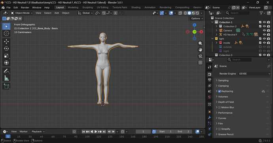Image resolution: width=273 pixels, height=143 pixels.
Task: Select the Transform tool
Action: pyautogui.click(x=6, y=63)
